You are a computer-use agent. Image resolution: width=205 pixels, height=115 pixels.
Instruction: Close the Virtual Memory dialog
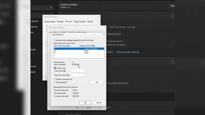pos(104,34)
